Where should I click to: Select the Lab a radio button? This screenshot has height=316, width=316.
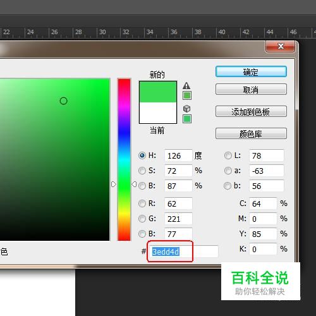pos(228,171)
